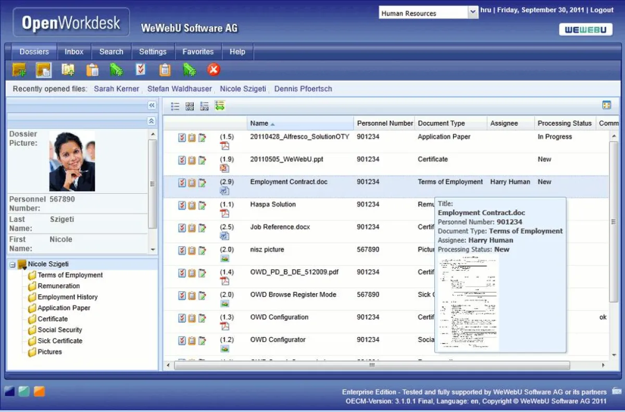The height and width of the screenshot is (412, 625).
Task: Open the Human Resources dropdown
Action: [x=473, y=12]
